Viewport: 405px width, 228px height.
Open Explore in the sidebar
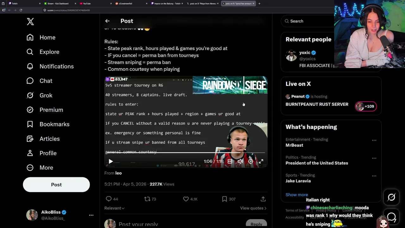43,52
